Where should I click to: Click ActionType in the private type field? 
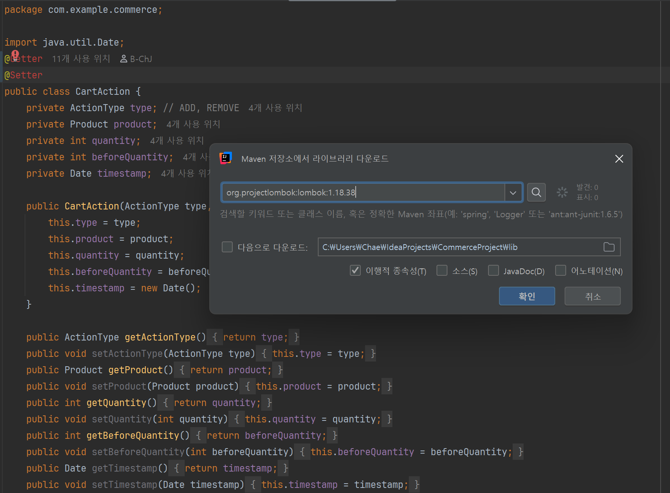[97, 108]
